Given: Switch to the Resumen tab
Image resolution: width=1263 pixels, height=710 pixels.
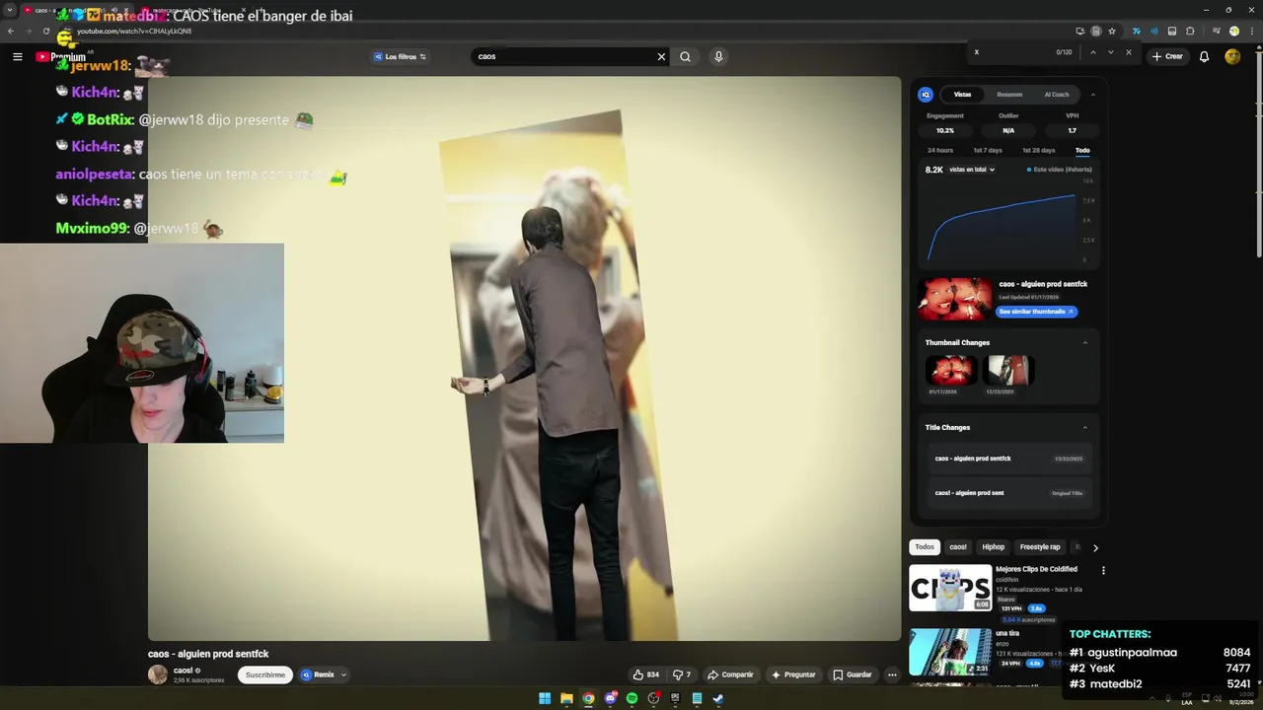Looking at the screenshot, I should point(1009,95).
